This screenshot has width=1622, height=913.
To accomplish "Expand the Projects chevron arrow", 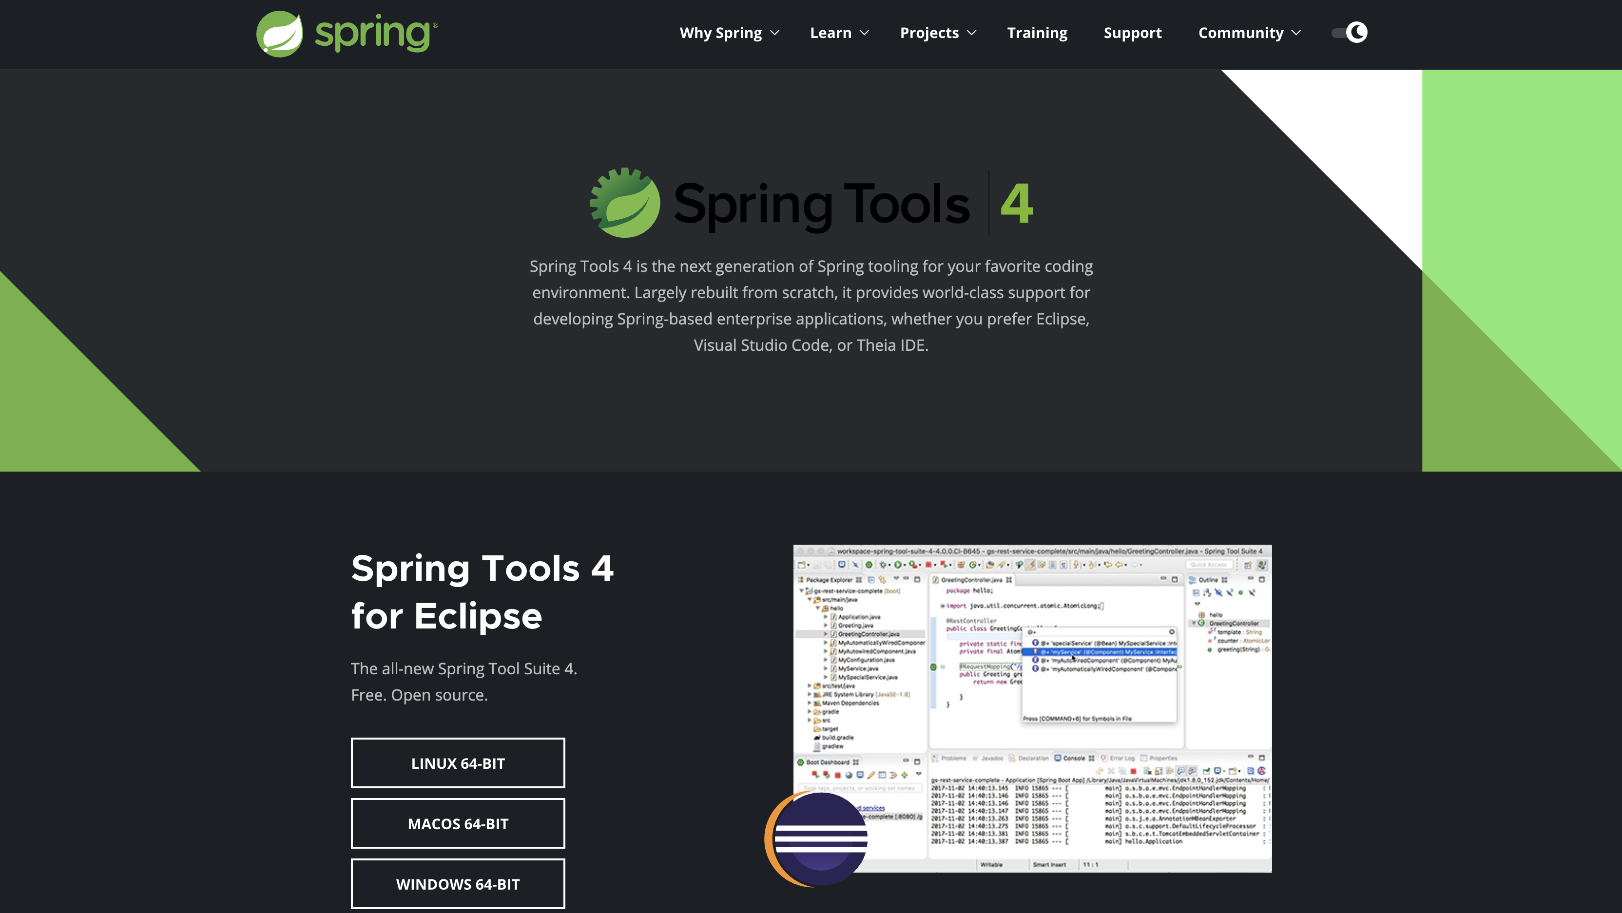I will [x=971, y=33].
